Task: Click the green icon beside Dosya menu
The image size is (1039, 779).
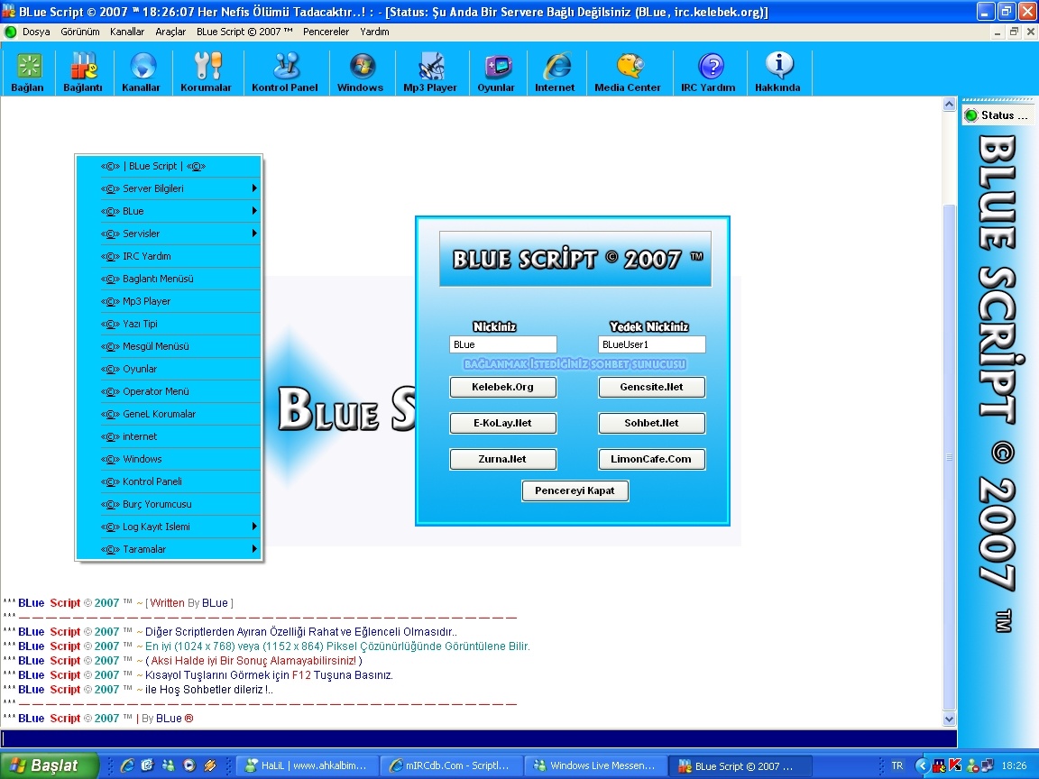Action: [11, 32]
